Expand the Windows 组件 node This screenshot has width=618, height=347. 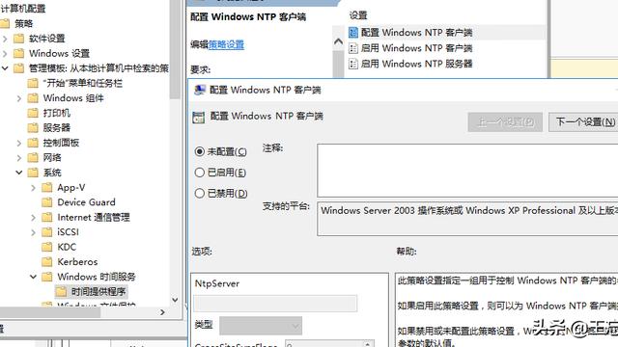coord(19,98)
